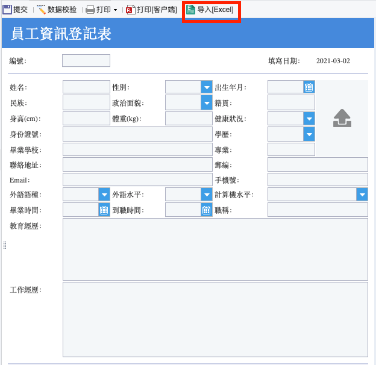
Task: Click the 打印 toolbar label
Action: [x=104, y=10]
